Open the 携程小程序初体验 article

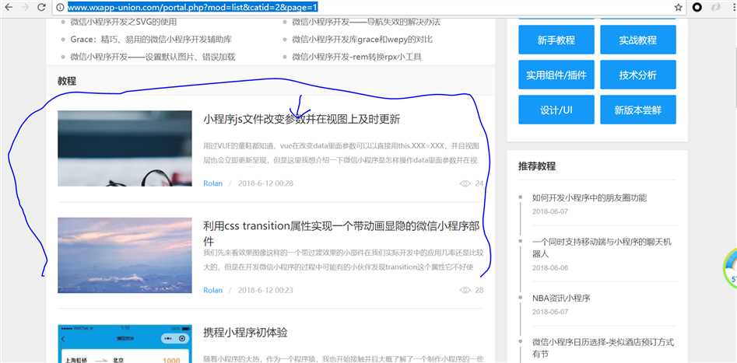click(245, 333)
